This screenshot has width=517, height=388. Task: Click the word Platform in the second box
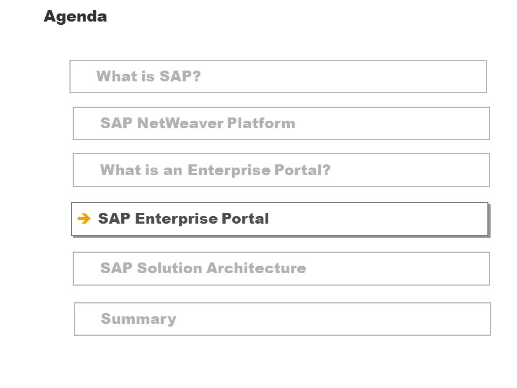coord(261,123)
